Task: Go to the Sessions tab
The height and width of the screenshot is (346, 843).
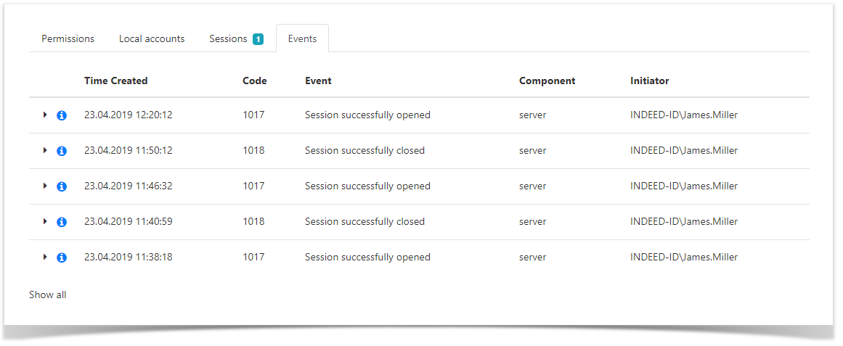Action: pyautogui.click(x=228, y=38)
